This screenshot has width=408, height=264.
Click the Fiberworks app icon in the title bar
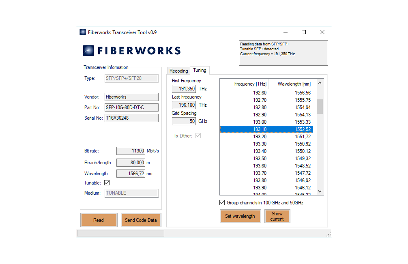[x=83, y=32]
